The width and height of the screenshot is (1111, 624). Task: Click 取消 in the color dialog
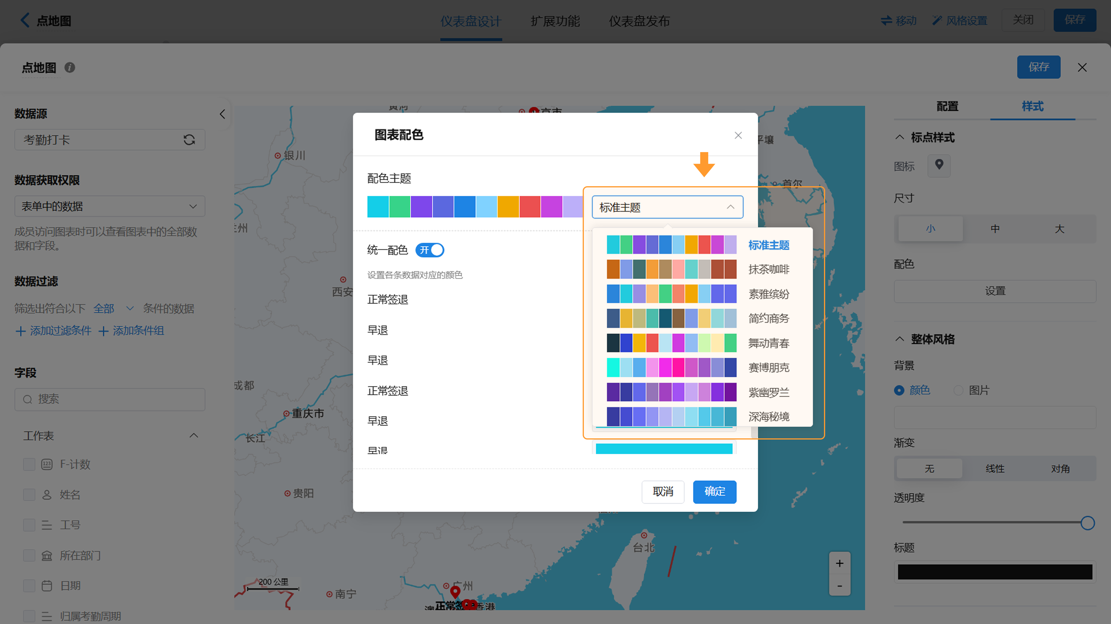click(663, 492)
